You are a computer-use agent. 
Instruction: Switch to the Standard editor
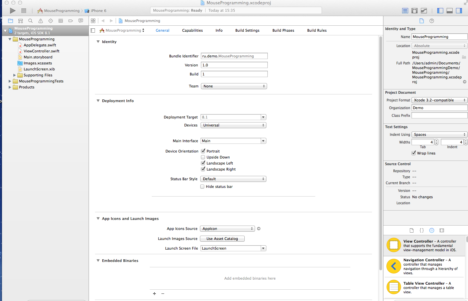(405, 11)
